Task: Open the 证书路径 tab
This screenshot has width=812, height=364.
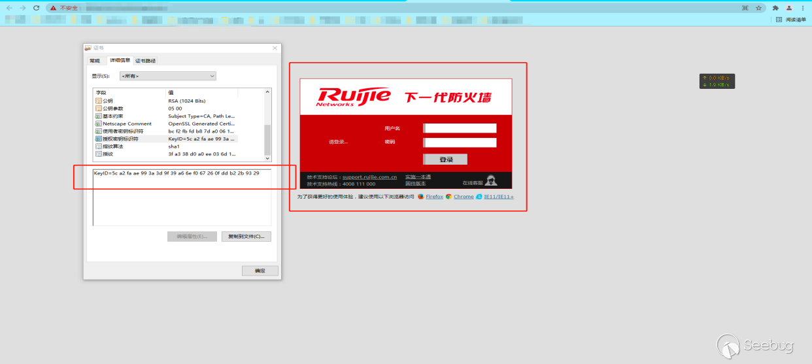Action: click(146, 61)
